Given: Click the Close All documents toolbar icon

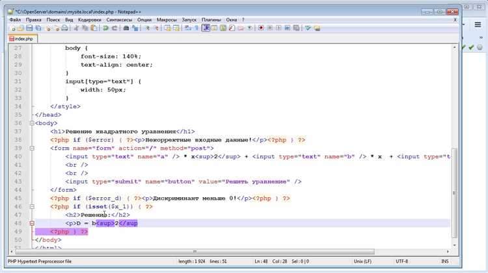Looking at the screenshot, I should tap(57, 29).
